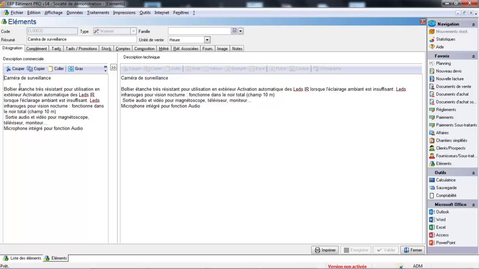Open Aide in the Navigation panel
The width and height of the screenshot is (479, 269).
click(436, 47)
